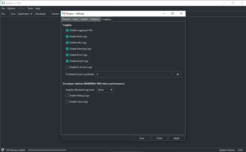Increase Fs Global Access Log Mode with plus

pyautogui.click(x=177, y=74)
